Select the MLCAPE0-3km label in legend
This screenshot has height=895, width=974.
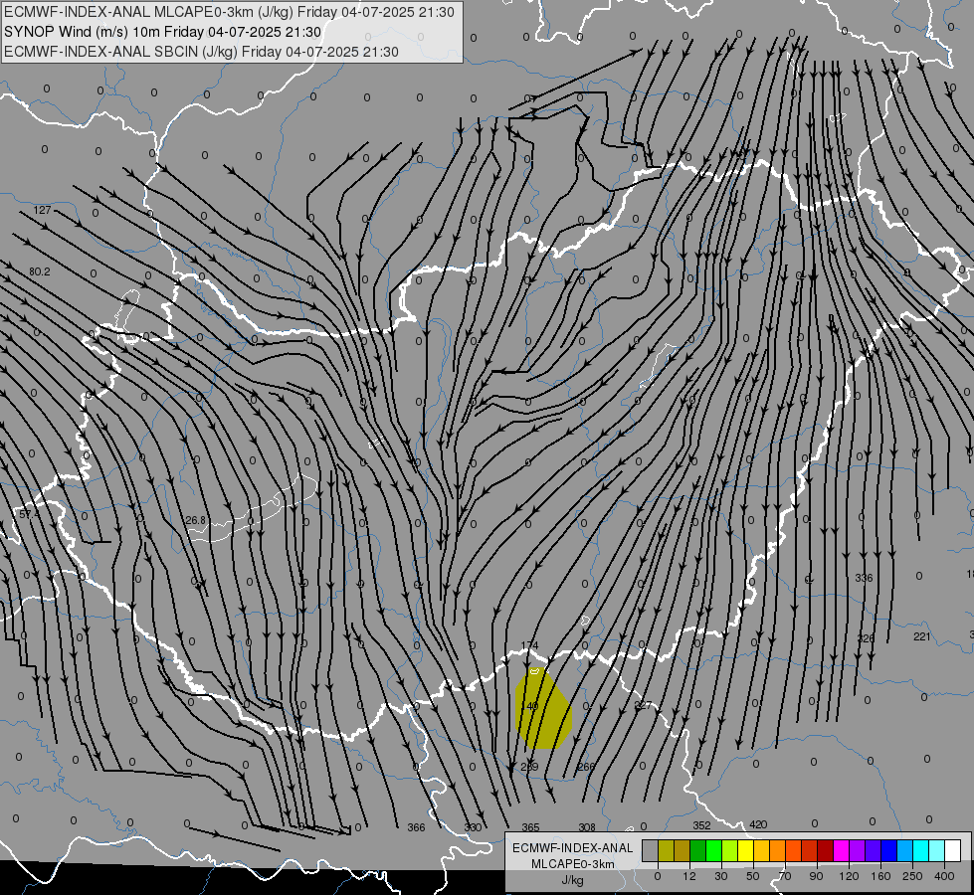tap(573, 864)
